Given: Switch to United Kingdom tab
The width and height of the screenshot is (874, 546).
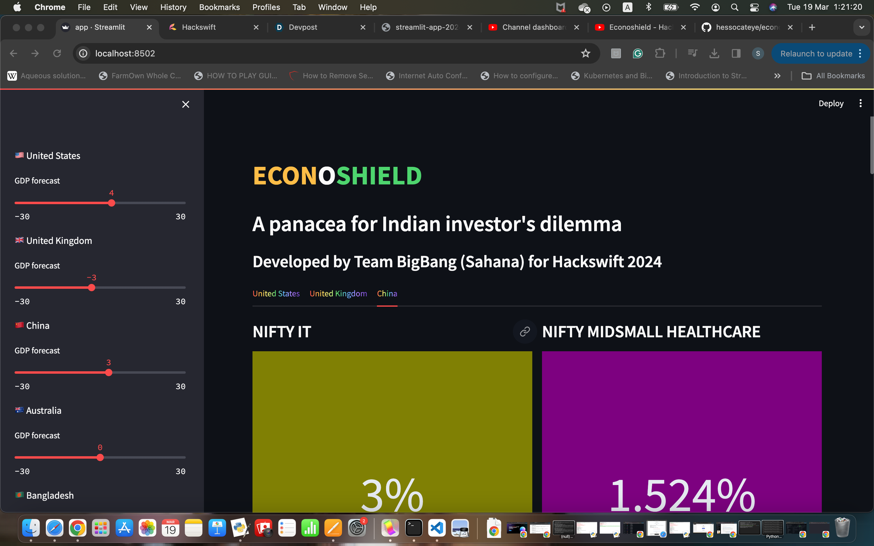Looking at the screenshot, I should (338, 294).
